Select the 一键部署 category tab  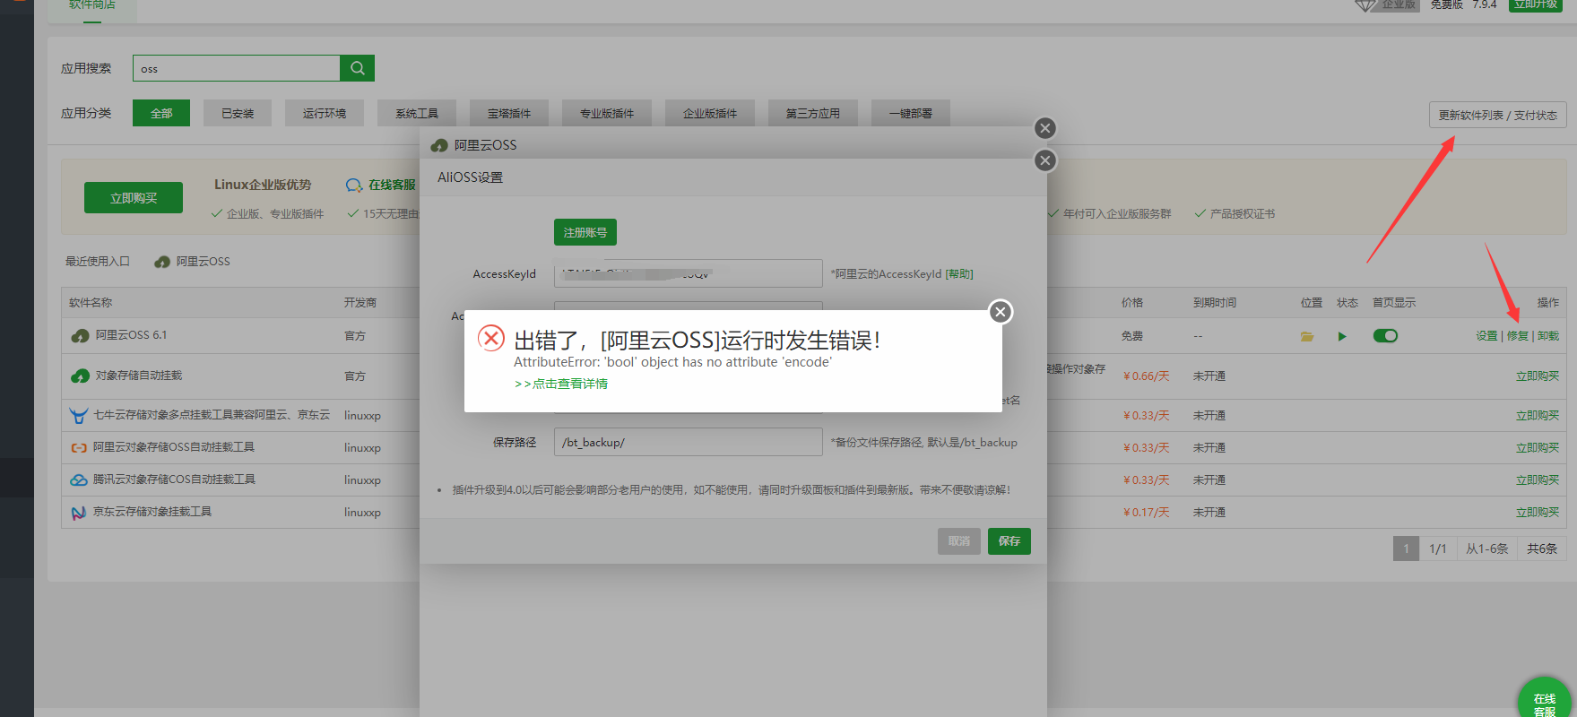tap(911, 113)
